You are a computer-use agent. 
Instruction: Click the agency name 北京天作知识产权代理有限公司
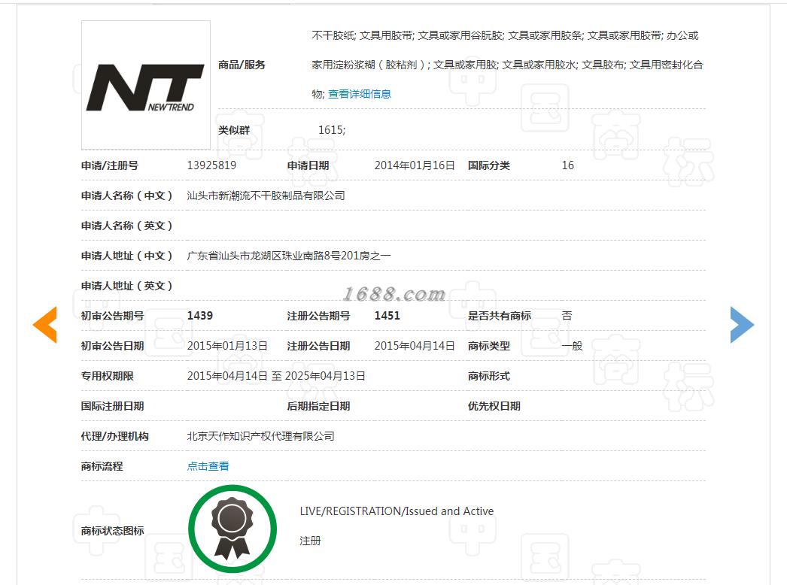point(260,436)
